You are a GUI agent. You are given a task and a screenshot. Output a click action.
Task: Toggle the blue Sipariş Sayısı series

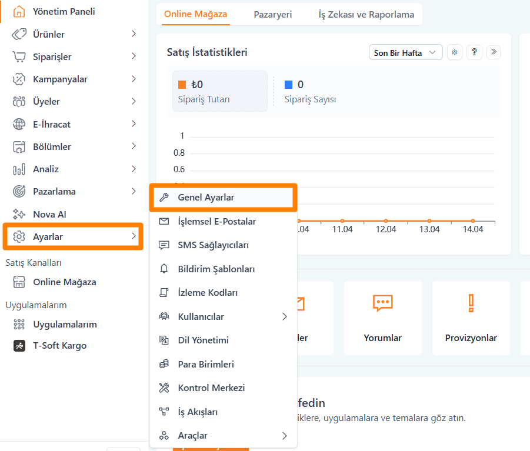[x=288, y=85]
